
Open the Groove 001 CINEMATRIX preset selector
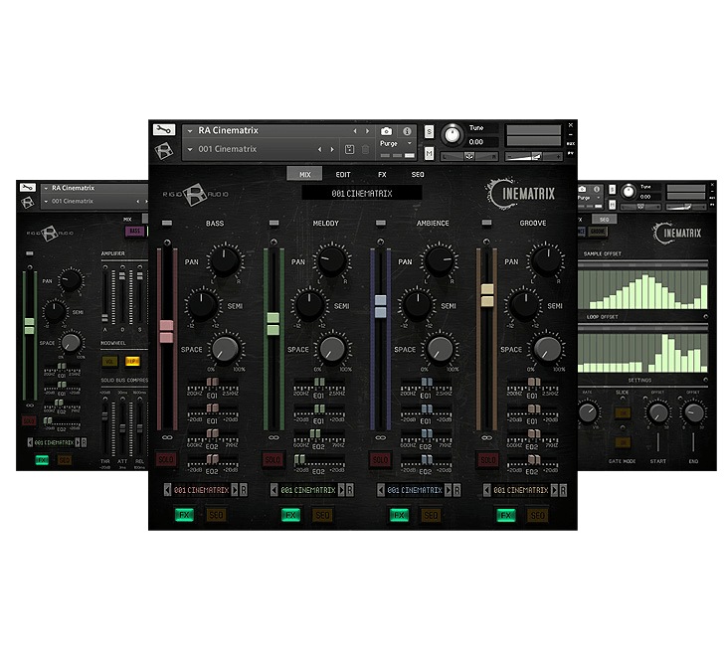pyautogui.click(x=521, y=490)
